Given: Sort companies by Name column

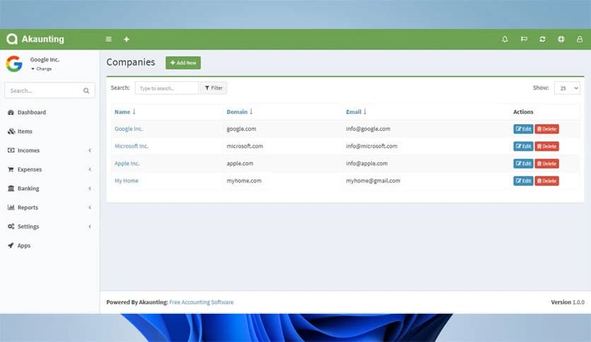Looking at the screenshot, I should 124,112.
